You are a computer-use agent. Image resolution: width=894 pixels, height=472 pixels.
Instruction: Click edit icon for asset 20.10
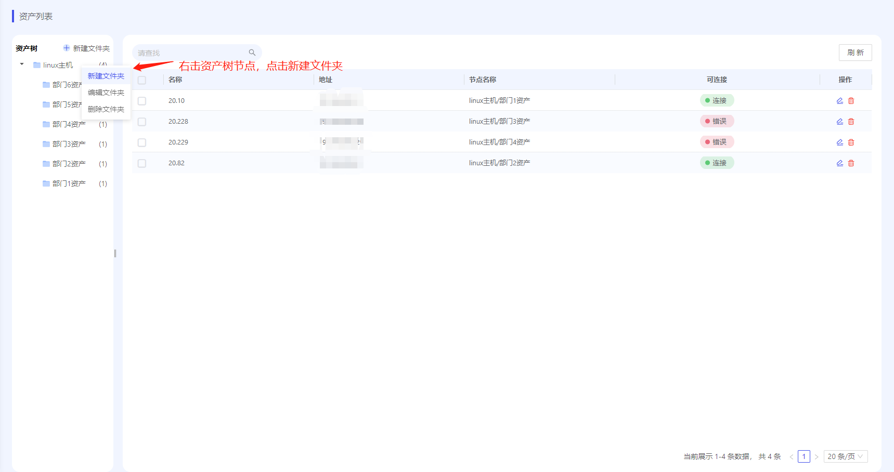pos(839,101)
